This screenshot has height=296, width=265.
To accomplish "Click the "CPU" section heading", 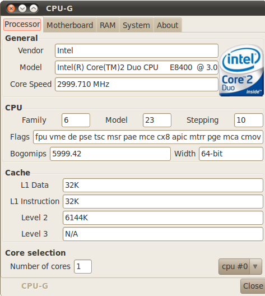I will pos(13,108).
